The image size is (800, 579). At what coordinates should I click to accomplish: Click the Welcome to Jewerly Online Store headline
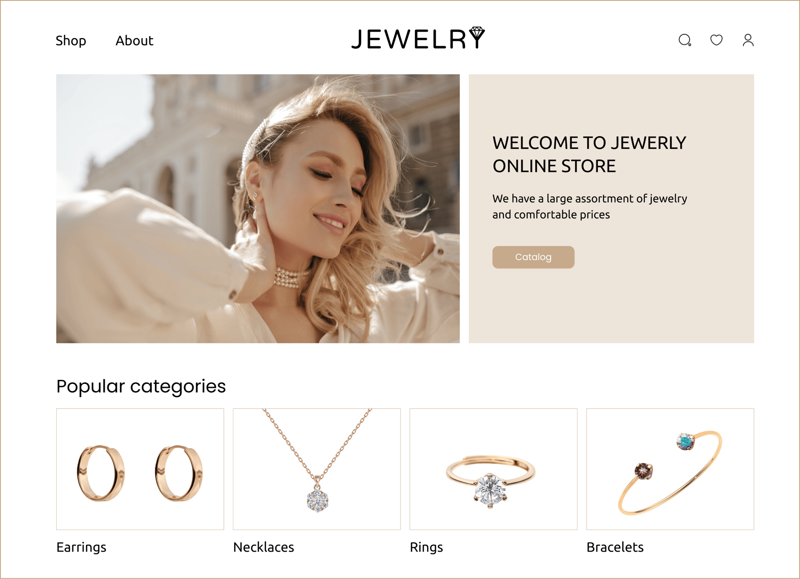tap(589, 154)
